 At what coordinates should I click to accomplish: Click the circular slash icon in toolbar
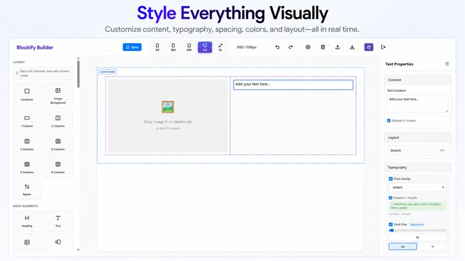(x=308, y=47)
